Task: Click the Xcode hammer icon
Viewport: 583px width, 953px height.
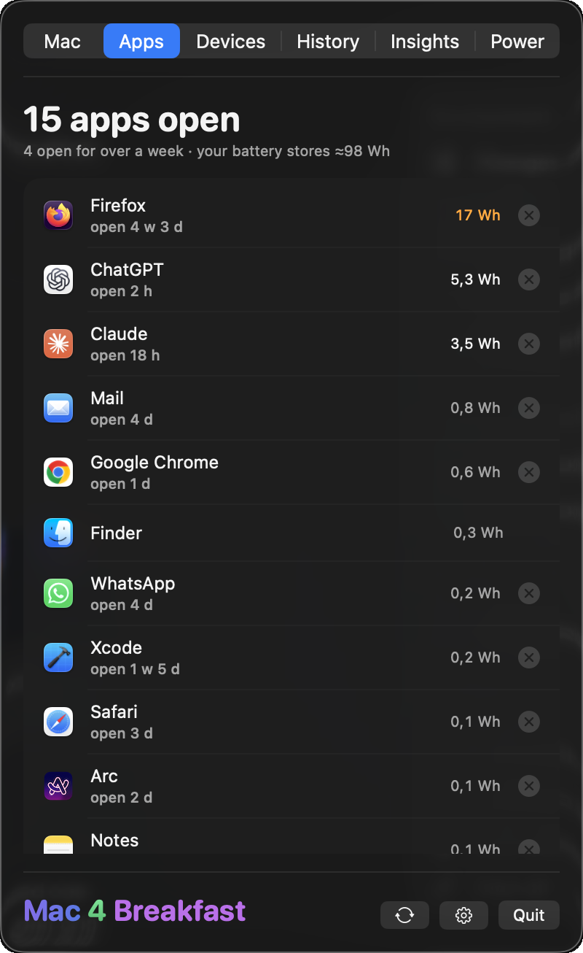Action: point(58,657)
